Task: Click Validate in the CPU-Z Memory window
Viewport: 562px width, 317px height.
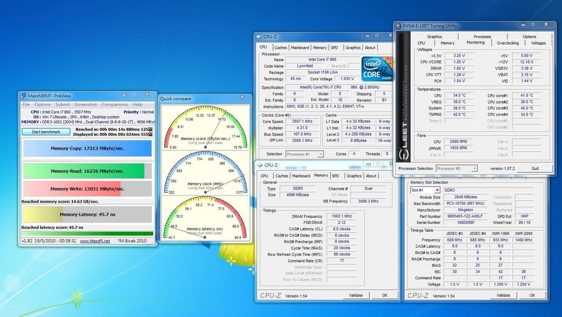Action: point(356,295)
